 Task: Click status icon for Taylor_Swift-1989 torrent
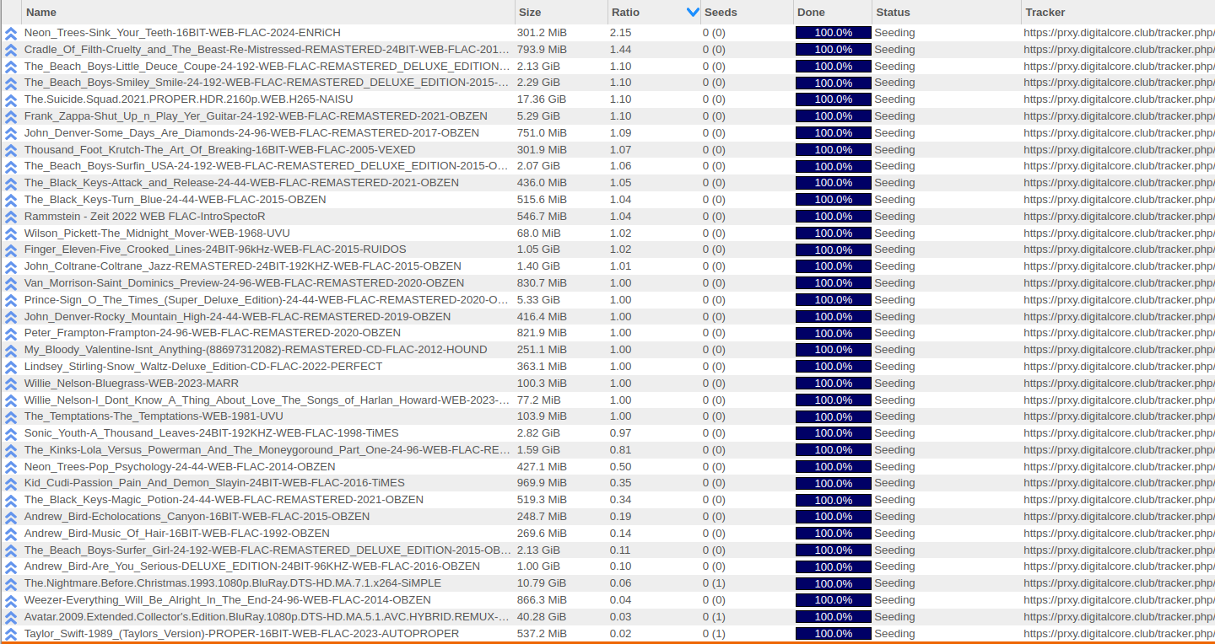[11, 634]
